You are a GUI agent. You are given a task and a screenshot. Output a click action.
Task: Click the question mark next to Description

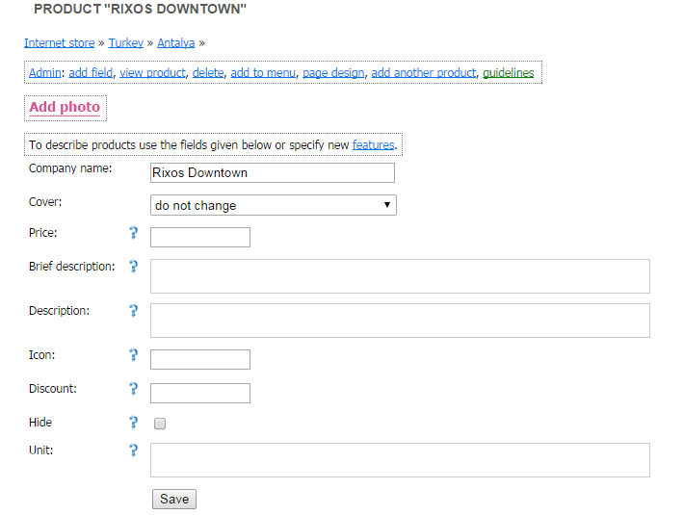click(134, 311)
